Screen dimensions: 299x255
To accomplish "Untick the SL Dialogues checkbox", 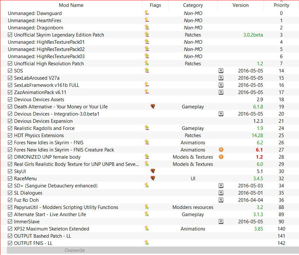I will [x=10, y=193].
